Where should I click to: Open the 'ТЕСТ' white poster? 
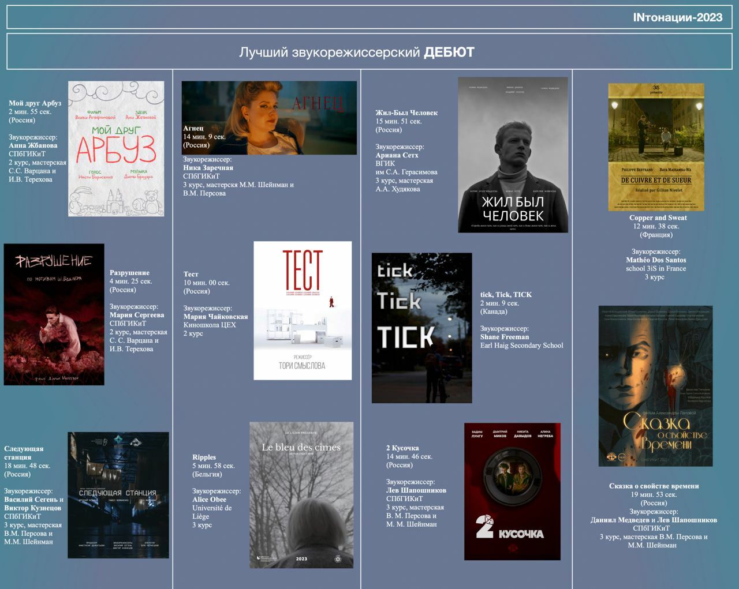tap(303, 310)
